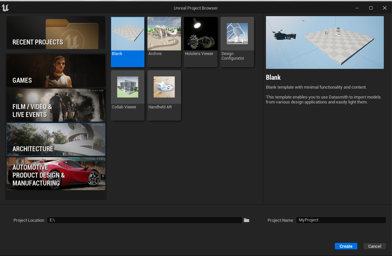Open the Recent Projects category
This screenshot has height=256, width=392.
pos(56,33)
